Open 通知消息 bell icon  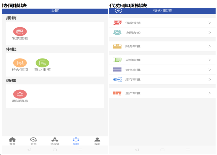[20, 94]
